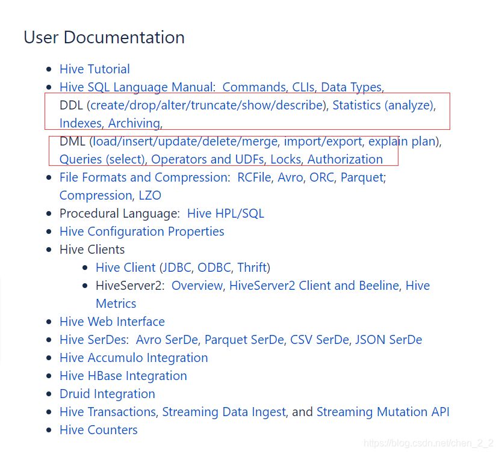The height and width of the screenshot is (454, 499).
Task: Open the Indexes link
Action: coord(81,123)
